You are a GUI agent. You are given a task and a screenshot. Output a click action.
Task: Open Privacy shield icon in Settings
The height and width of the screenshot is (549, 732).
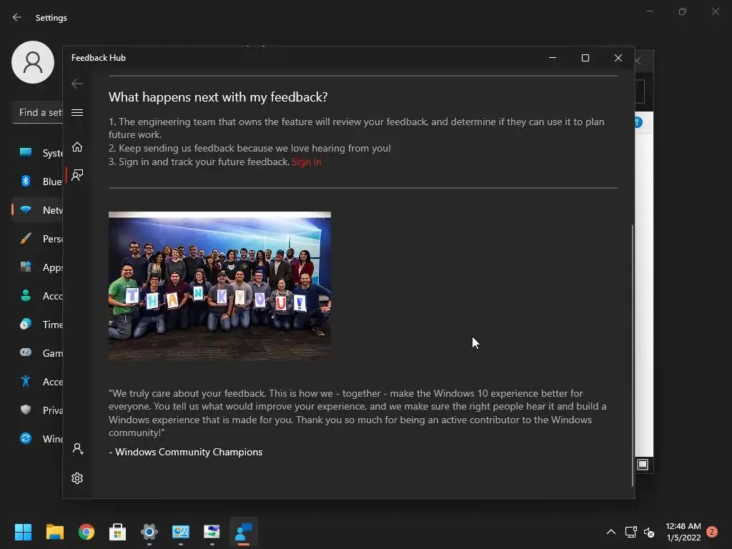(x=26, y=410)
